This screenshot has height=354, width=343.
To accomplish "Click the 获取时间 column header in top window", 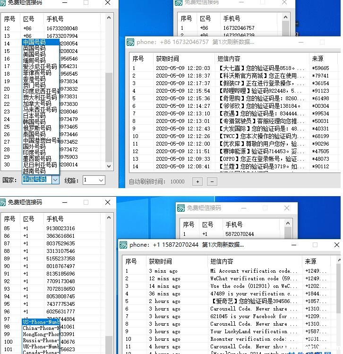I will click(x=184, y=59).
